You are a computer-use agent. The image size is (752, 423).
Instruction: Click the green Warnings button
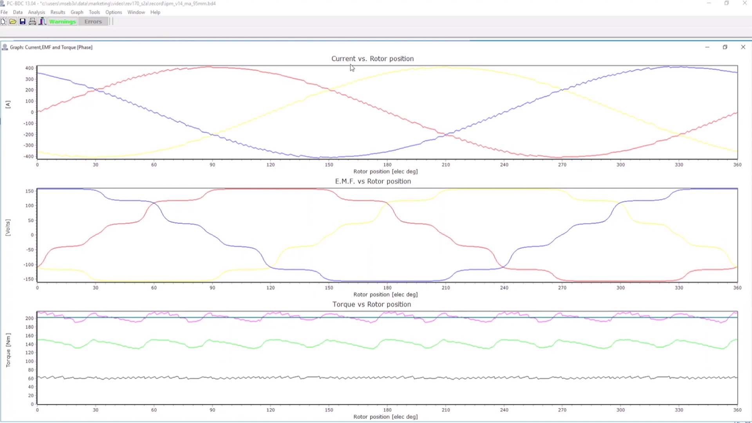click(62, 22)
